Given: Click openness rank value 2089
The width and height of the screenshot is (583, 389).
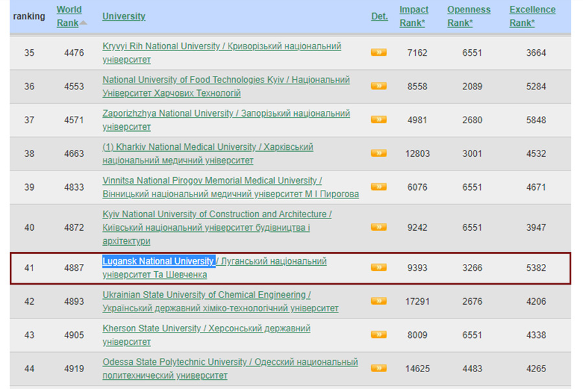Looking at the screenshot, I should (472, 86).
